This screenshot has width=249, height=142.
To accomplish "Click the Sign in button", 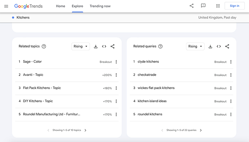I will [x=234, y=6].
